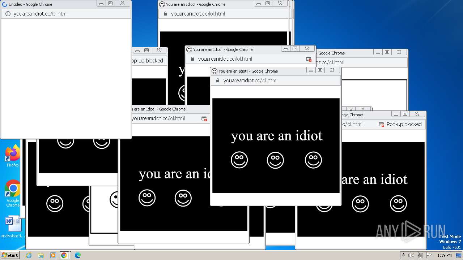This screenshot has height=260, width=463.
Task: Click the middle smiley face in the frontmost window
Action: coord(275,160)
